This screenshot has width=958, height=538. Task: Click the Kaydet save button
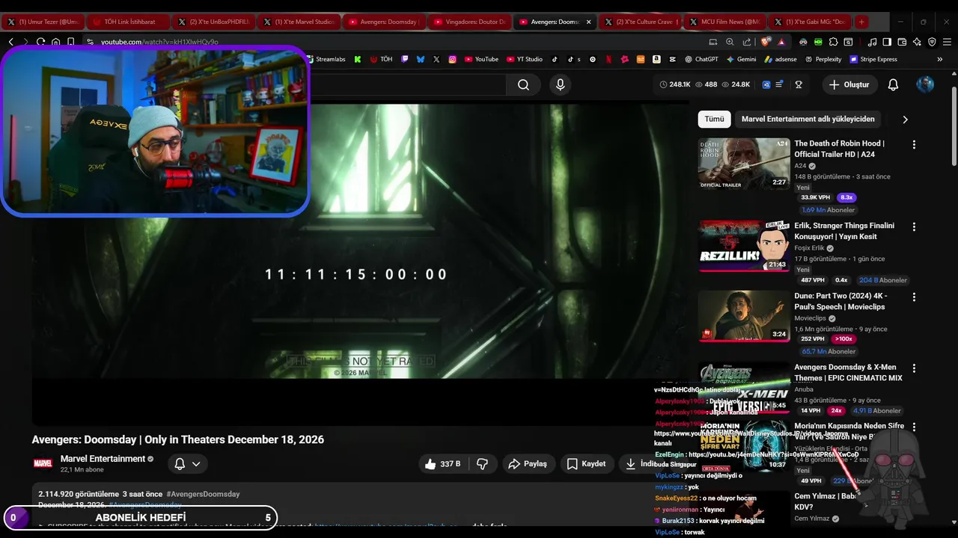click(x=586, y=464)
